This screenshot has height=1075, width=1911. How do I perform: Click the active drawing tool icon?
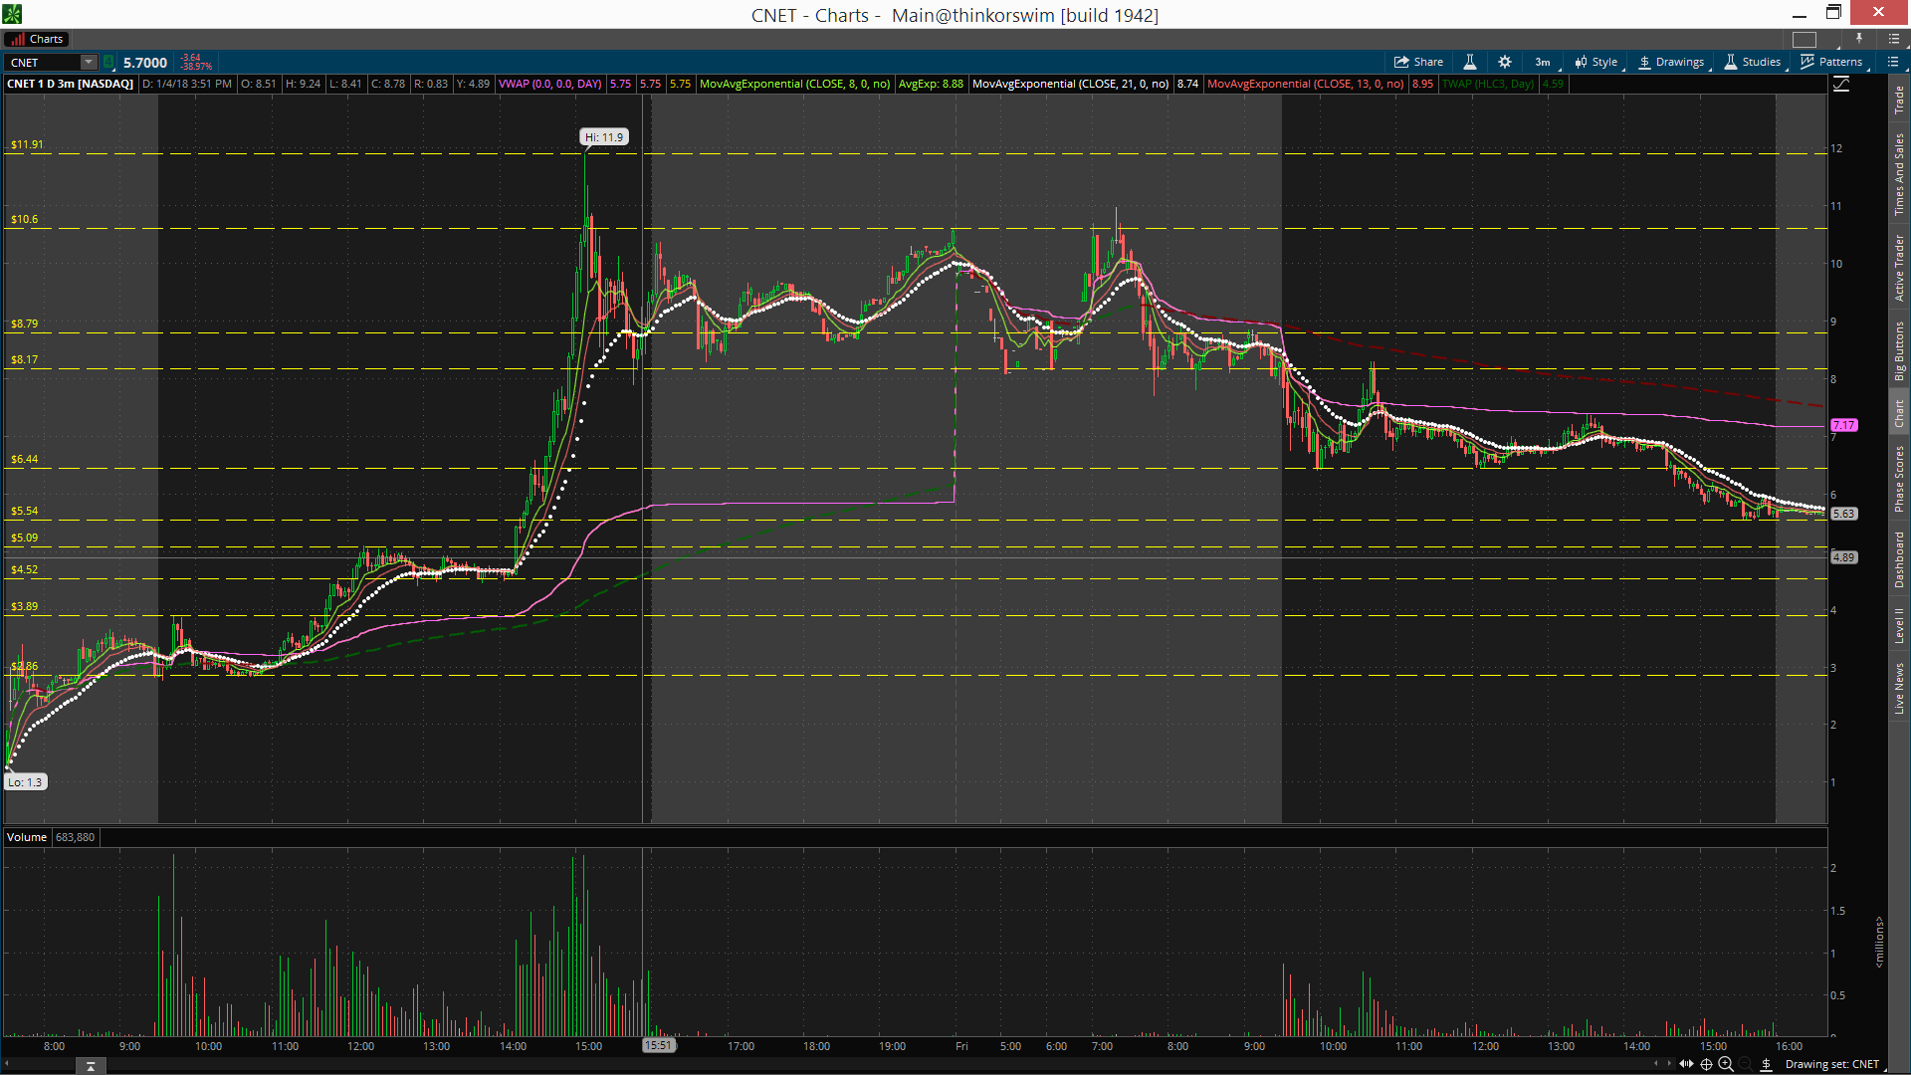point(1767,1064)
